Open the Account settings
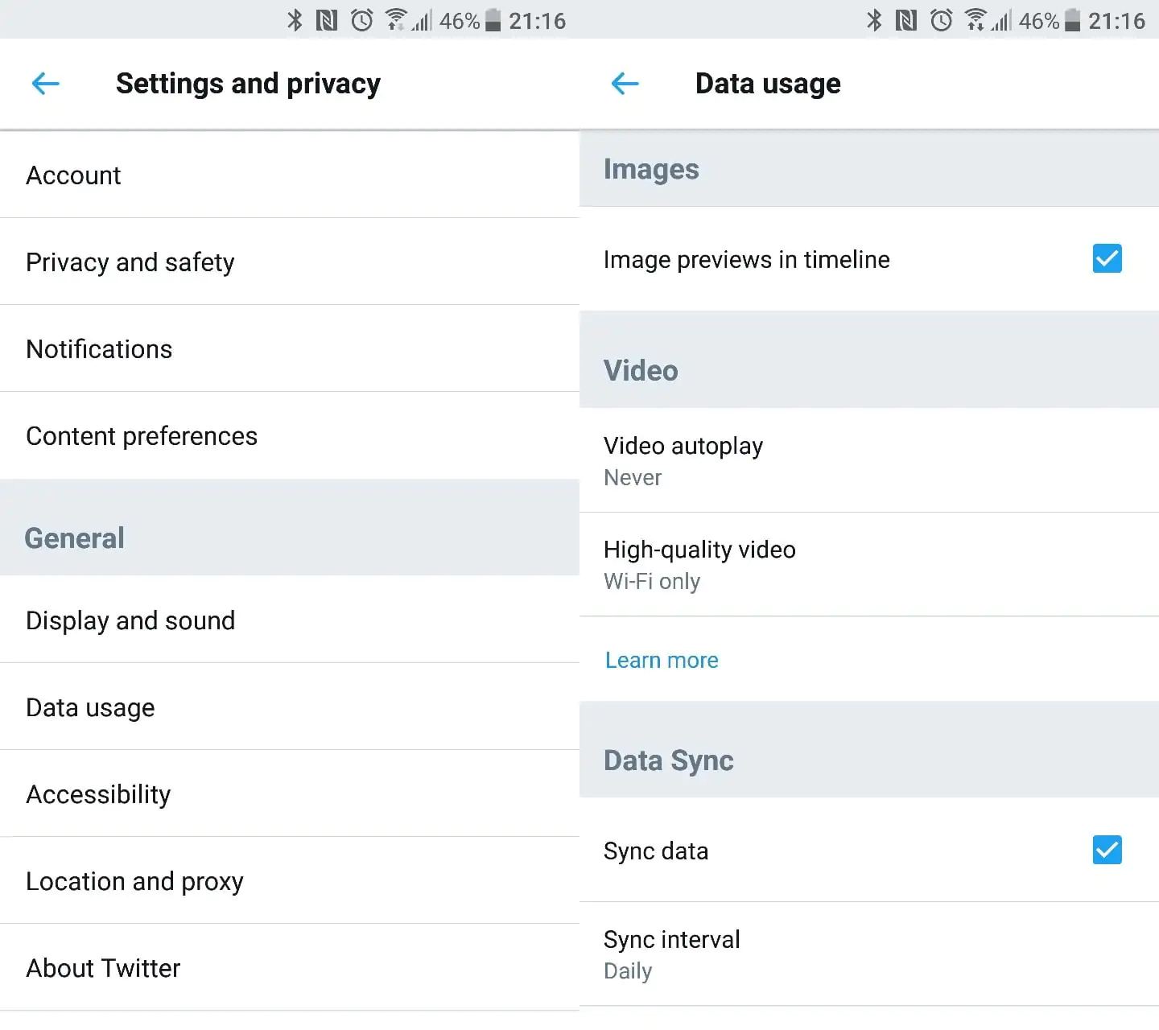This screenshot has height=1030, width=1159. pyautogui.click(x=290, y=175)
